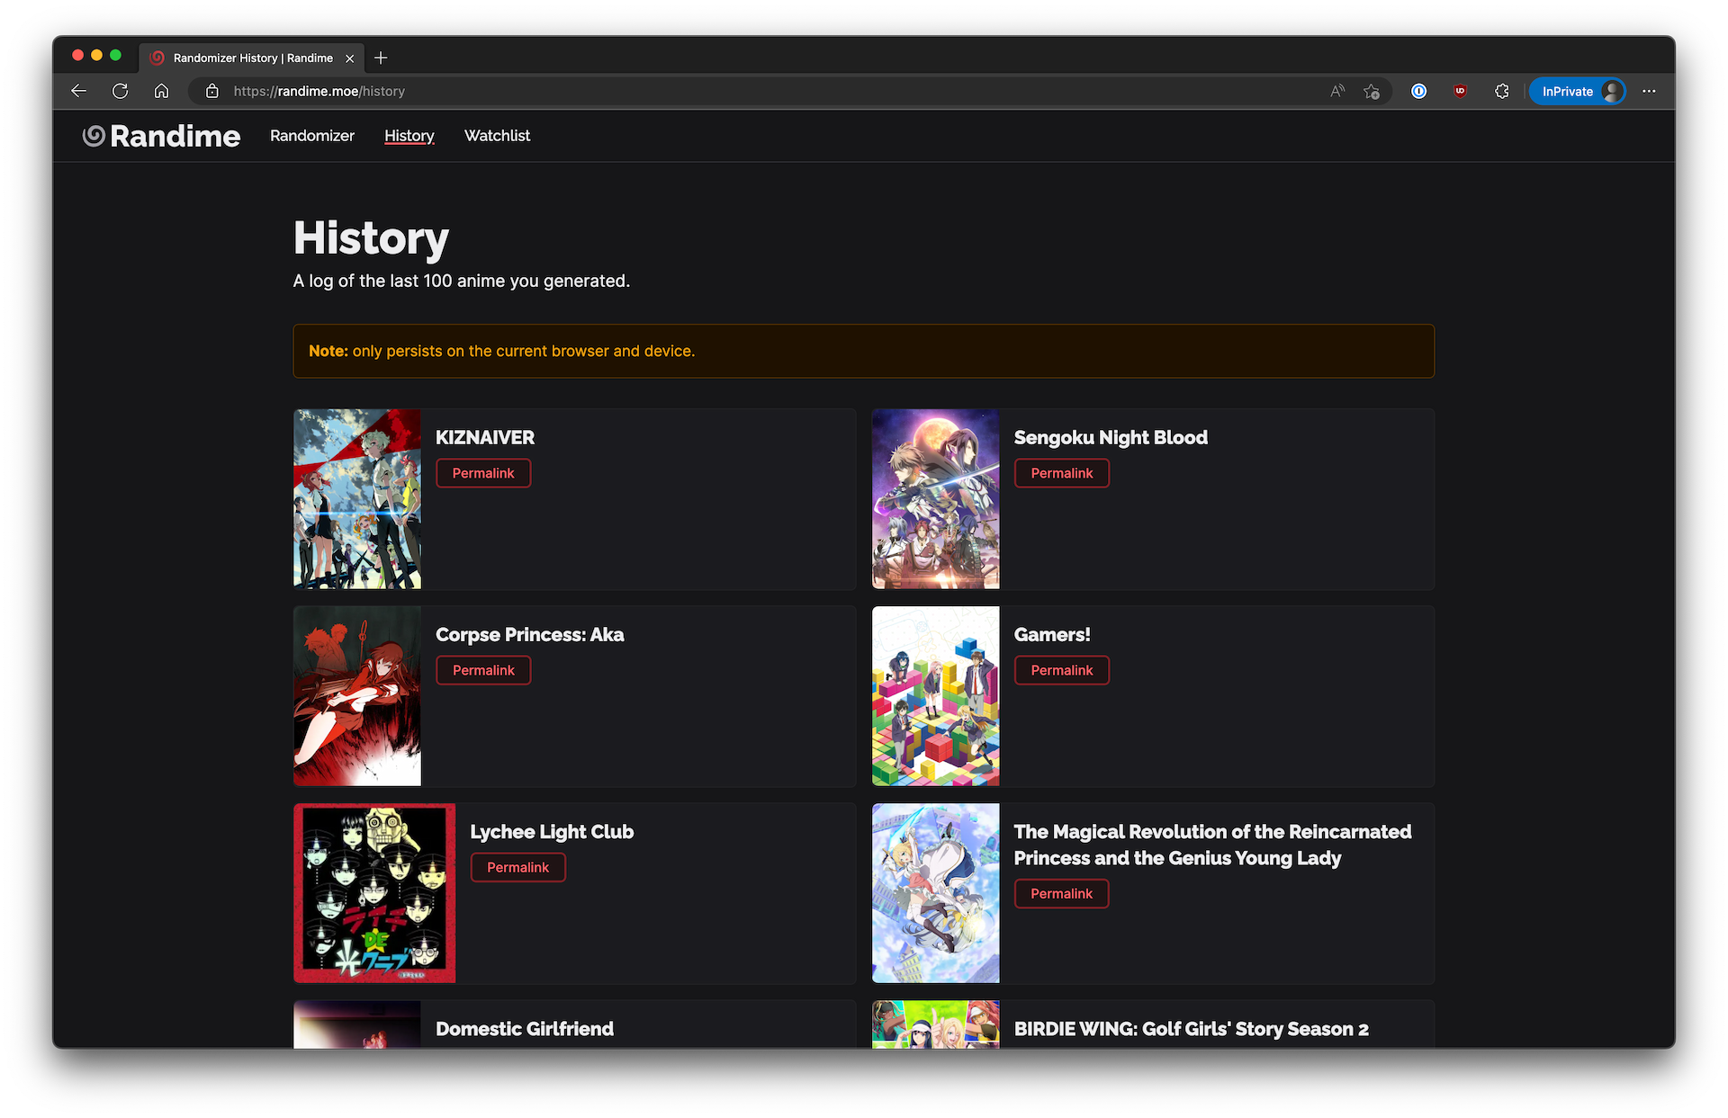Click the KIZNAIVER cover thumbnail
This screenshot has height=1118, width=1728.
pos(357,499)
